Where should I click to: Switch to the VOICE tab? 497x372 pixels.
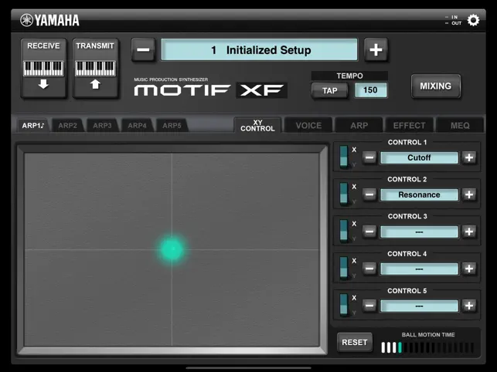tap(308, 125)
